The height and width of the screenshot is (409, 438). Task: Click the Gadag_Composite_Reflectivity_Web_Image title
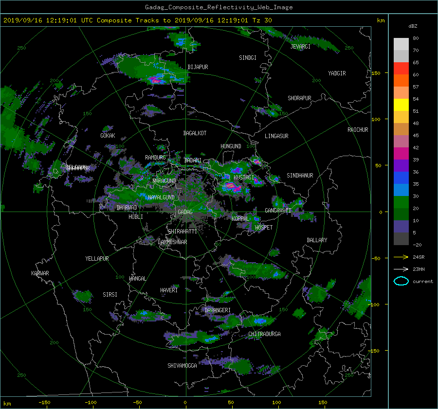point(219,7)
